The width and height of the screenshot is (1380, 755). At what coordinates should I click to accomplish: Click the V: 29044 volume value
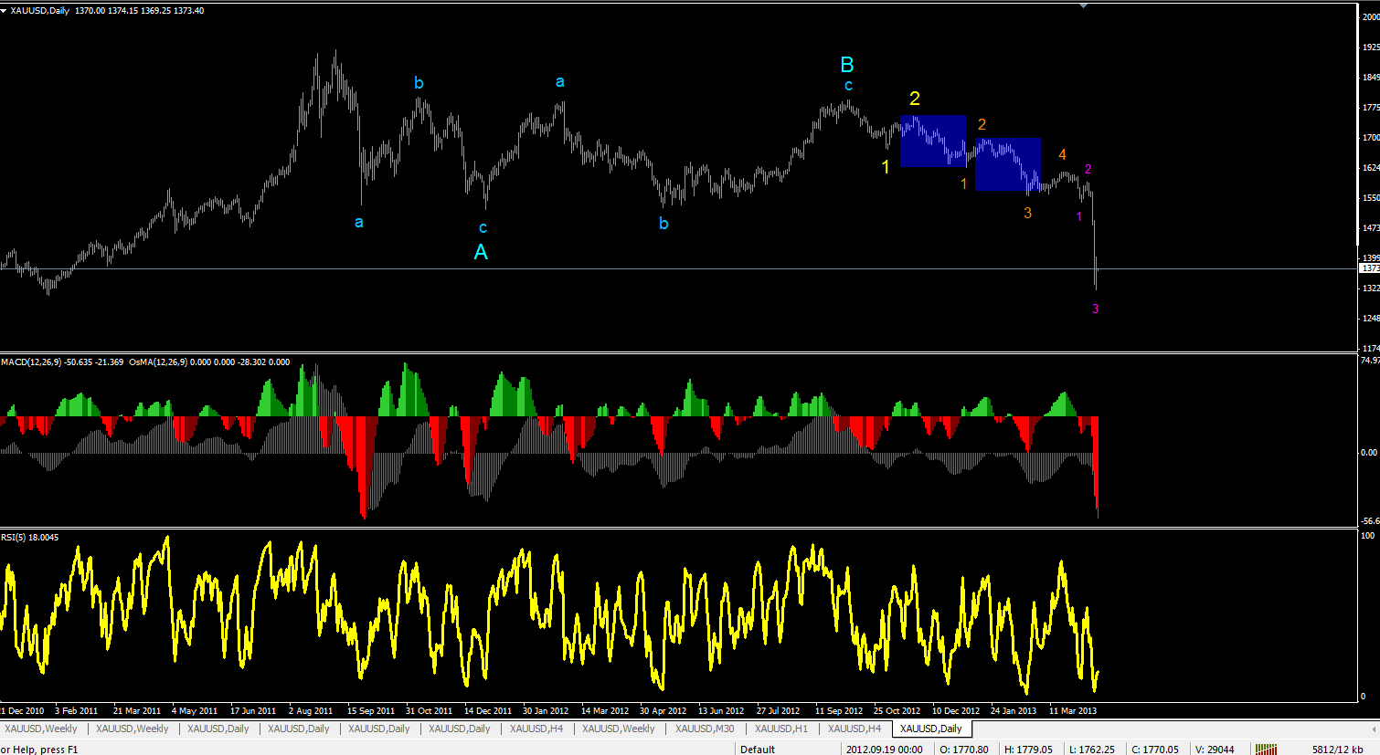tap(1215, 750)
